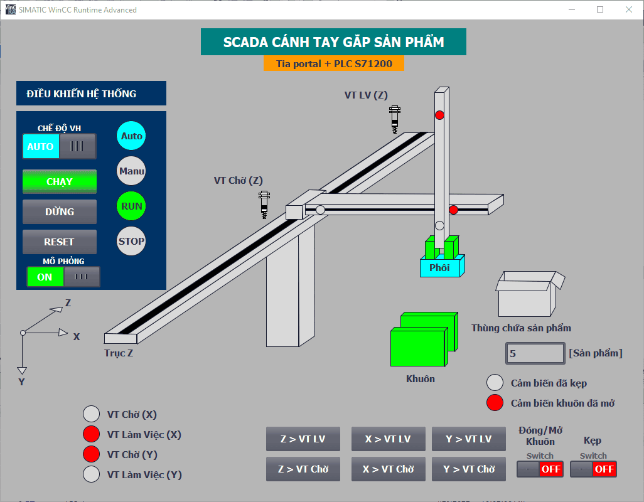
Task: Toggle the MÔ PHỎNG ON switch
Action: tap(63, 277)
